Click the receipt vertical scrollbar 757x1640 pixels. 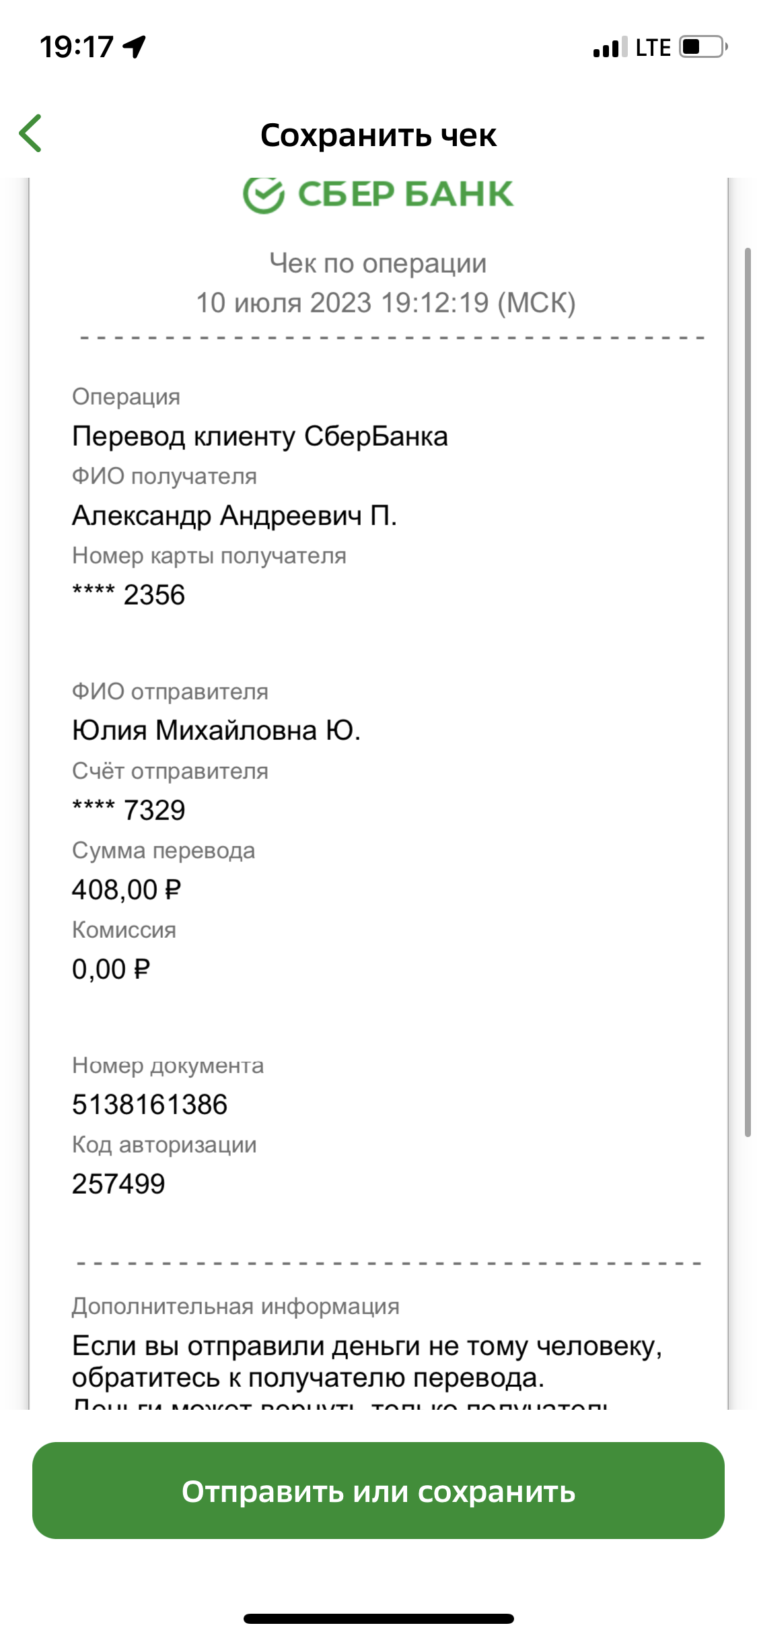click(748, 692)
